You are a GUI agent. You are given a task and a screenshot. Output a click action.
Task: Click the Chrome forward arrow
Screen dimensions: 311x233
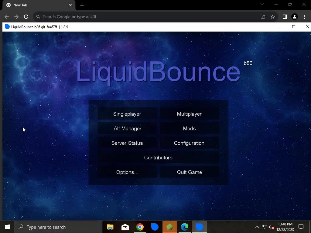point(16,17)
